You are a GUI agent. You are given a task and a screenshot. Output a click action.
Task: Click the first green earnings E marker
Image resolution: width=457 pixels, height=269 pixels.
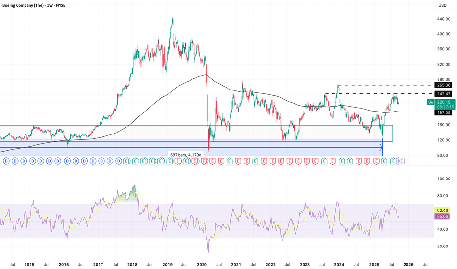point(126,161)
